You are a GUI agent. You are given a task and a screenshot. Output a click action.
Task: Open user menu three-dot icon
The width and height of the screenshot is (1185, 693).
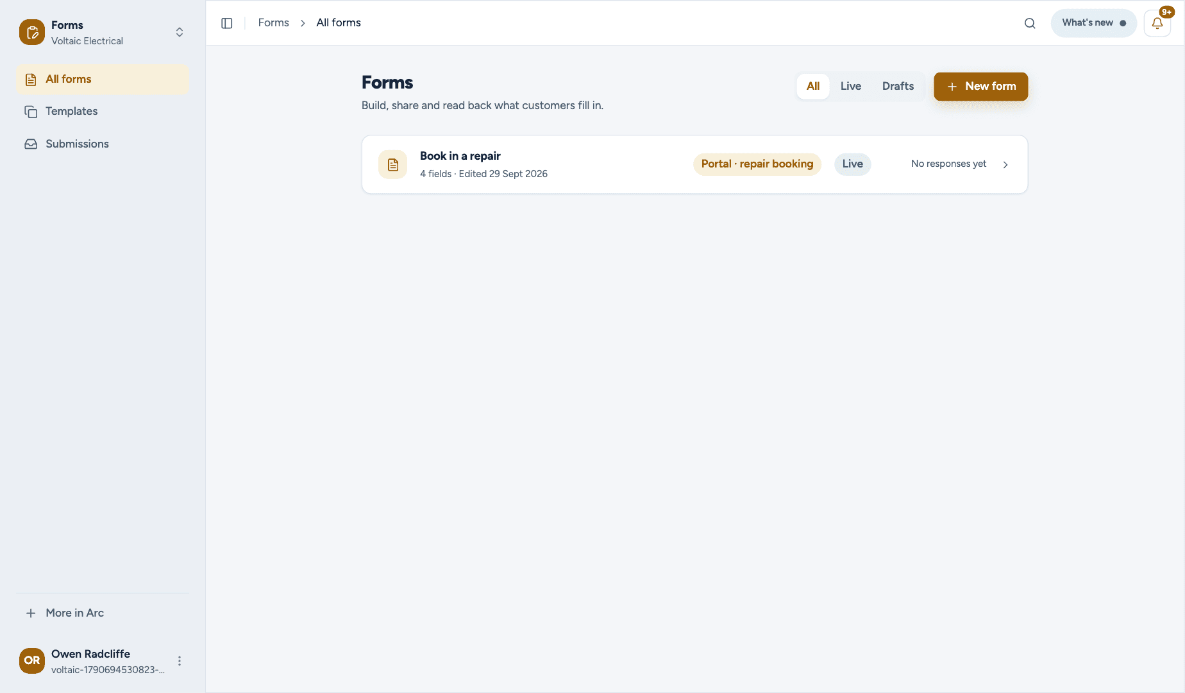click(x=180, y=661)
